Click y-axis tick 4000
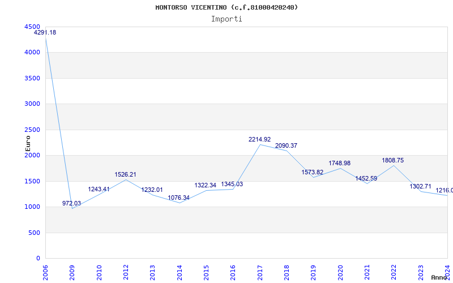This screenshot has width=453, height=283. (x=32, y=53)
